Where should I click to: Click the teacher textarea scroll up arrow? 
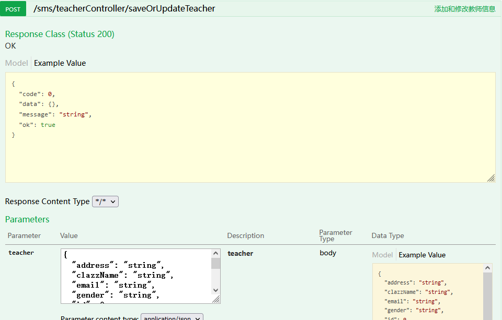click(216, 254)
